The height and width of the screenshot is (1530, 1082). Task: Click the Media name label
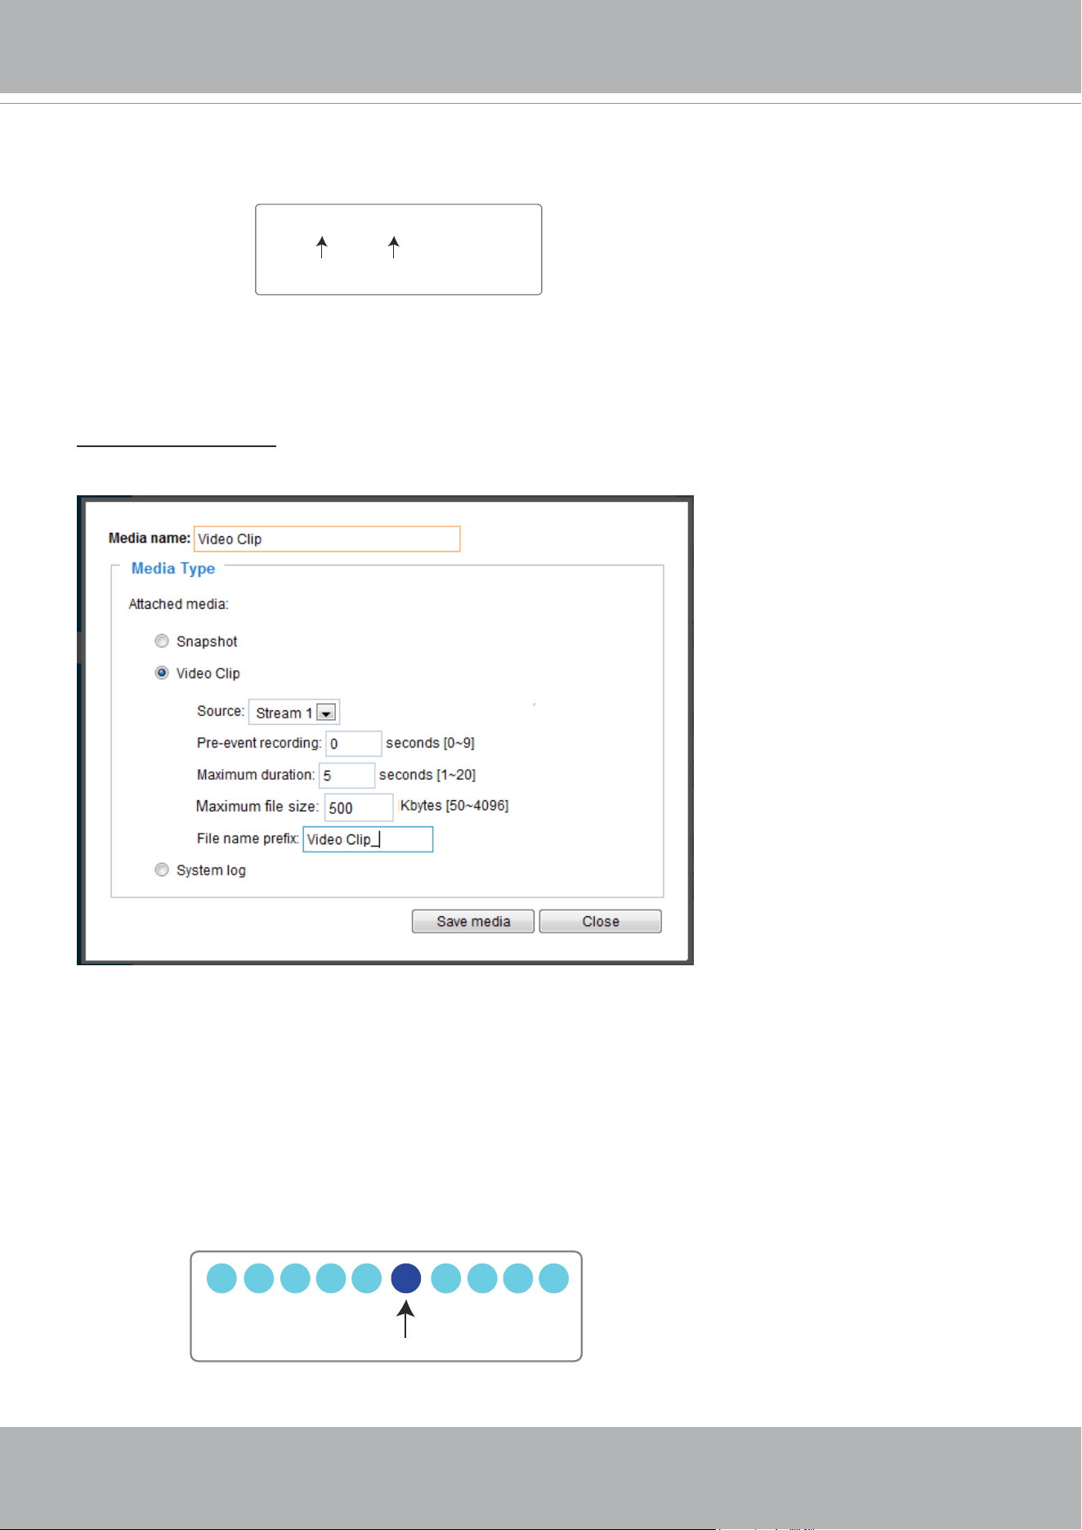click(150, 538)
